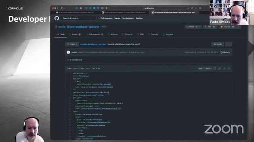Click the triangle warning-style extension icon
This screenshot has width=254, height=142.
coord(81,8)
